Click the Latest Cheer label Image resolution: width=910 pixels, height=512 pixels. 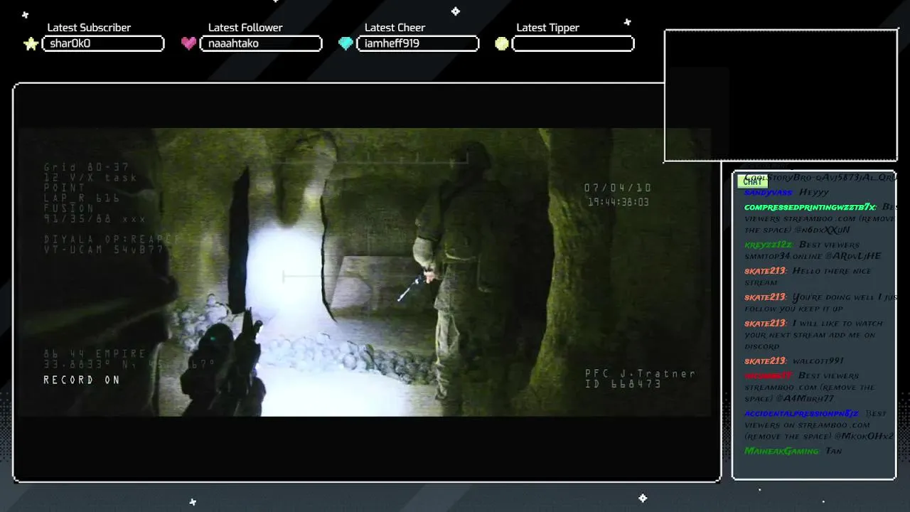click(x=395, y=28)
